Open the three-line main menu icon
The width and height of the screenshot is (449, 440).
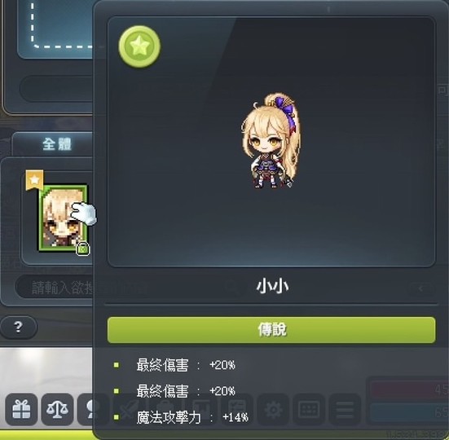tap(345, 409)
